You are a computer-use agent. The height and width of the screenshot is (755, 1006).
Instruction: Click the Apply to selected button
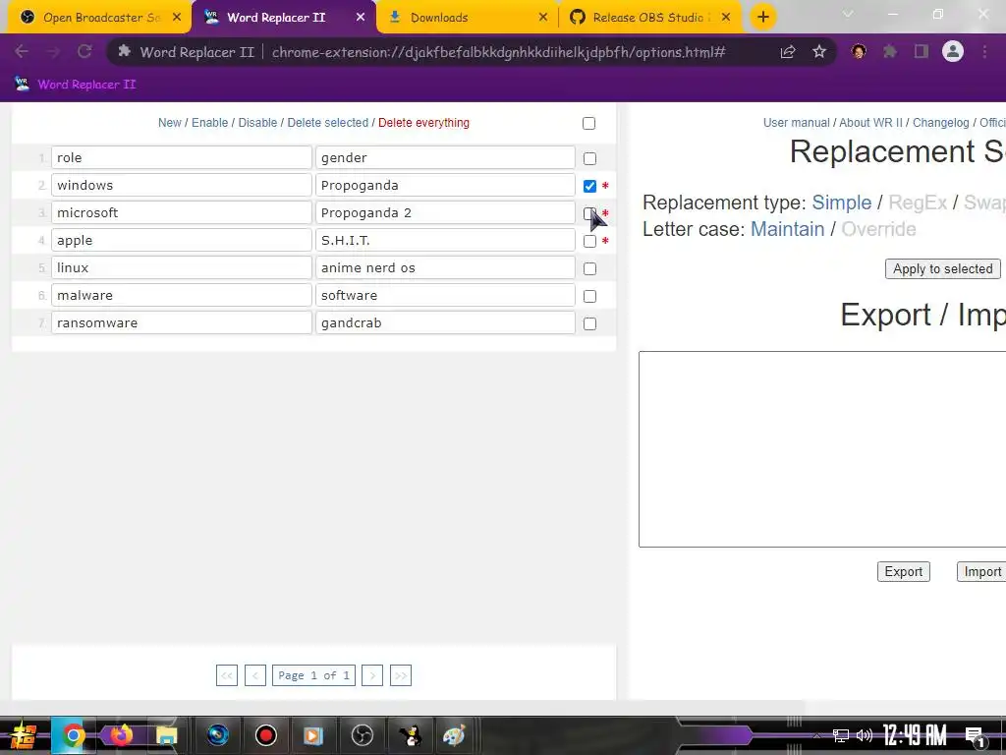(942, 269)
